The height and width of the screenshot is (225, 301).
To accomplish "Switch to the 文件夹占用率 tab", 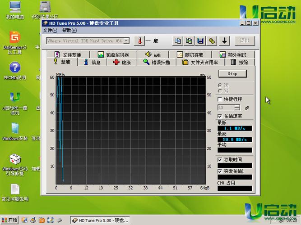I will click(x=200, y=62).
